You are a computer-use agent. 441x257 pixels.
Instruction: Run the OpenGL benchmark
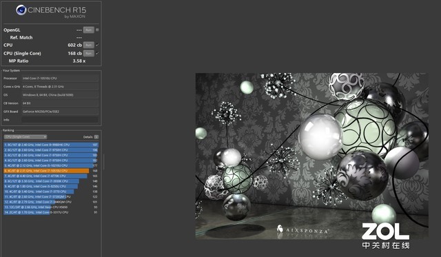point(89,30)
